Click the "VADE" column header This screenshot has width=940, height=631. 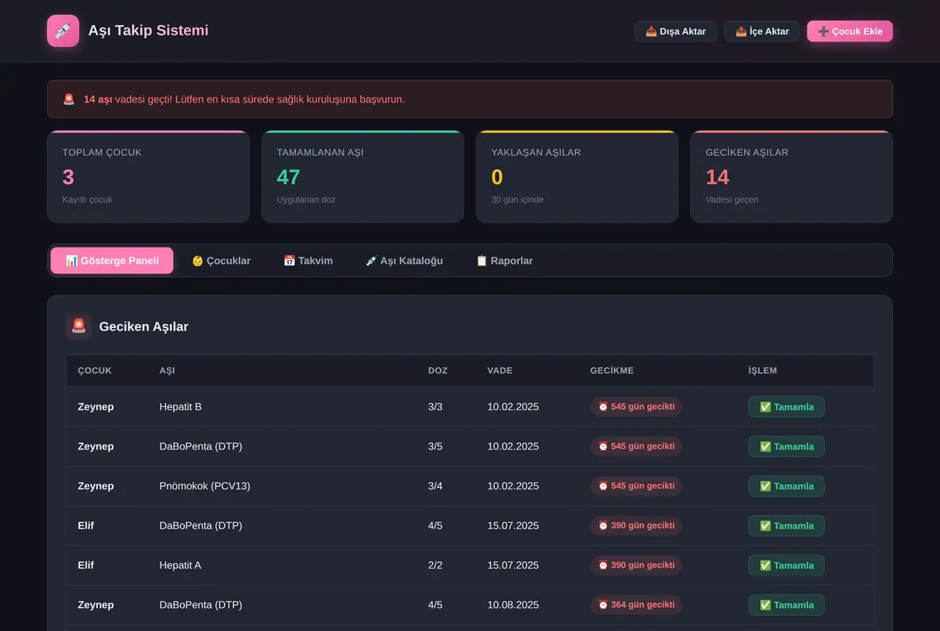pos(500,370)
